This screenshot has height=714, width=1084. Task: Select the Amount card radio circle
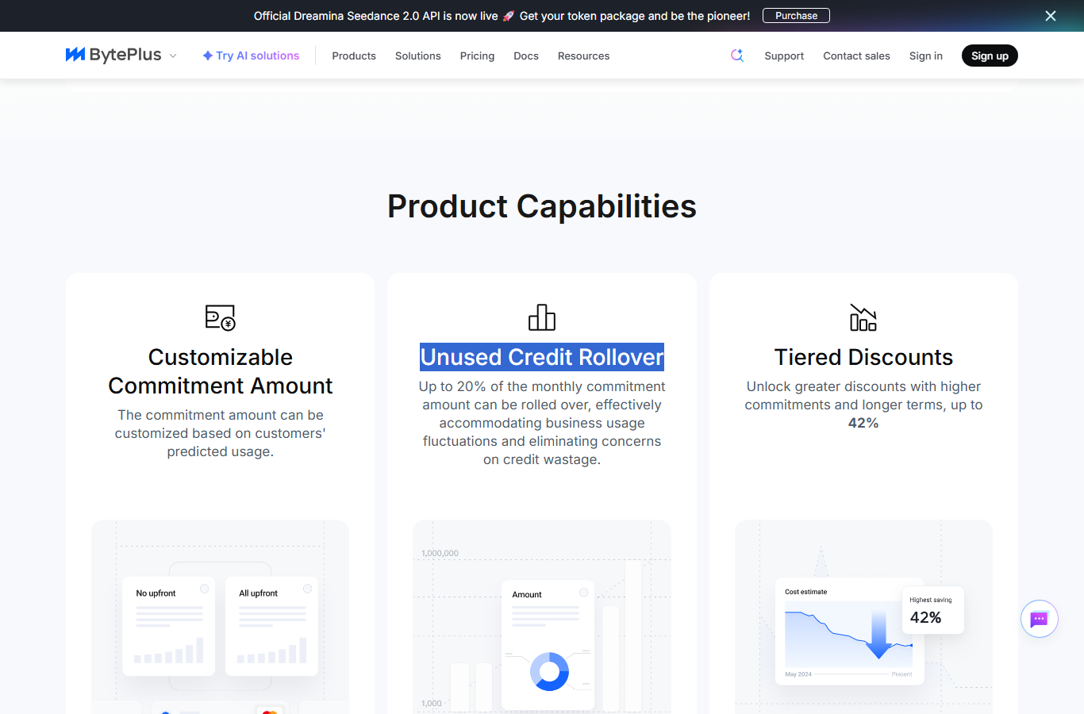click(x=583, y=593)
